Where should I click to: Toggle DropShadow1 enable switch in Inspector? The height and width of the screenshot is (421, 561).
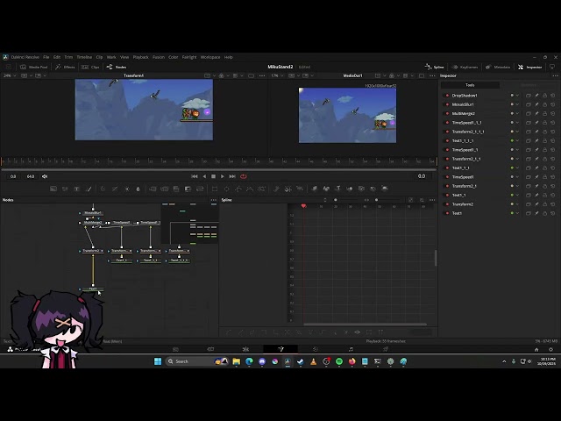point(447,96)
